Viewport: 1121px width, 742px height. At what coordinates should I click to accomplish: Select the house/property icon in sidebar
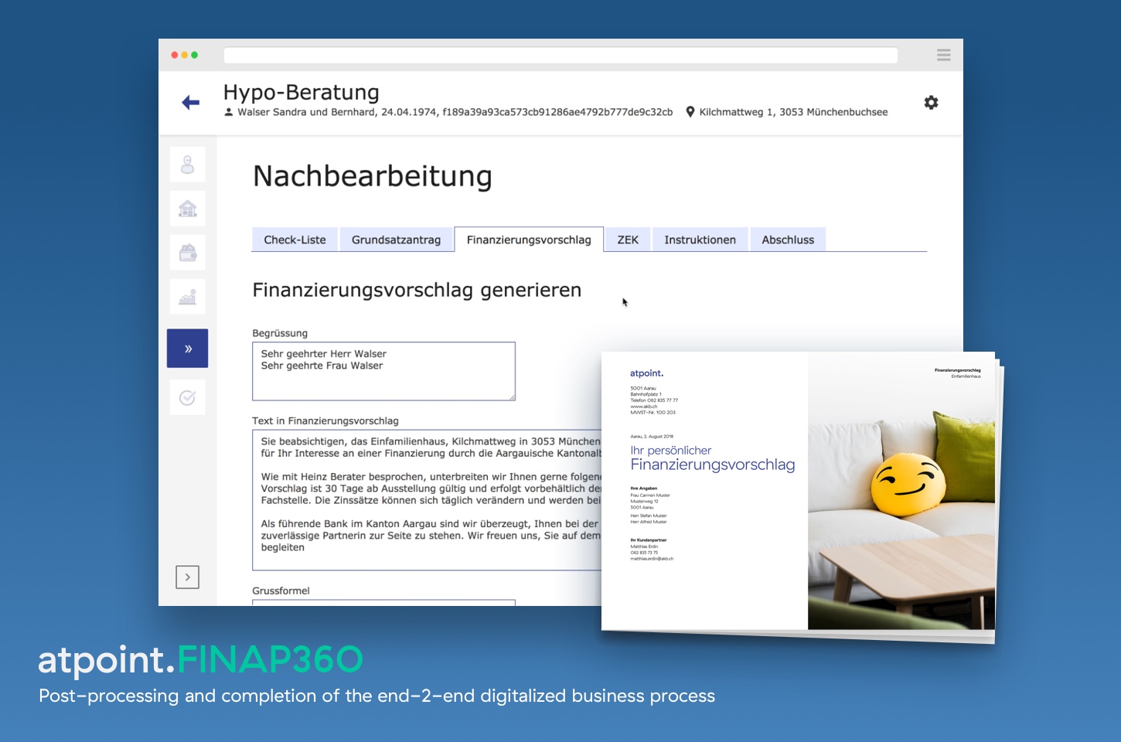pos(188,209)
